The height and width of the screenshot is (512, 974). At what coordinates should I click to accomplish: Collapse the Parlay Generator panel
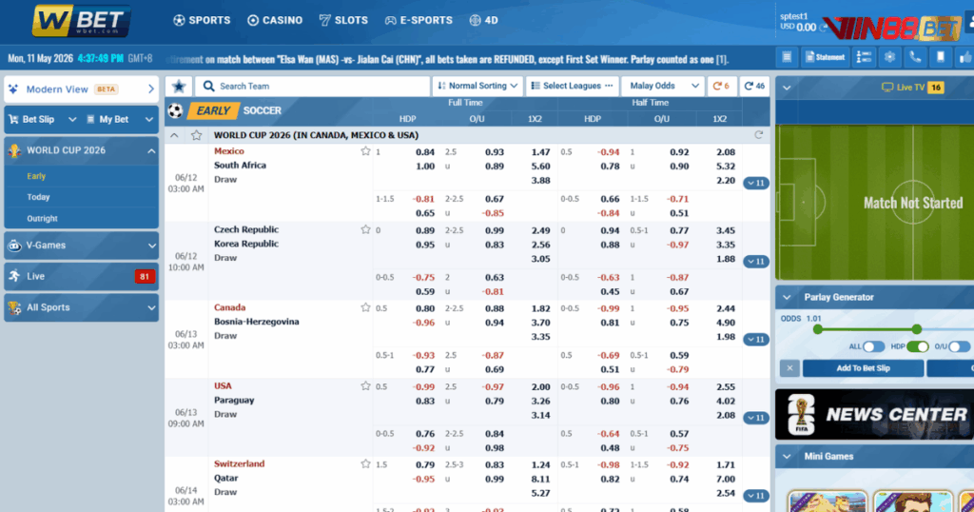pos(787,298)
